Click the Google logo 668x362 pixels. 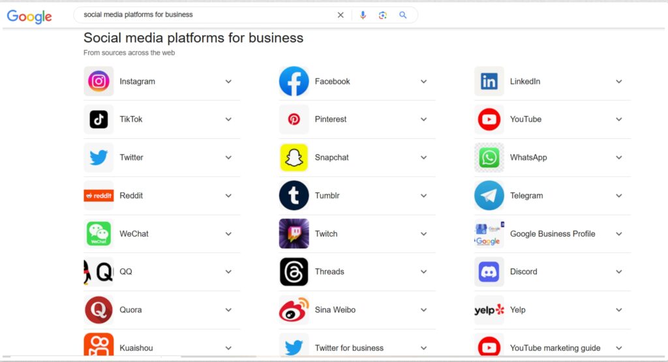point(29,16)
